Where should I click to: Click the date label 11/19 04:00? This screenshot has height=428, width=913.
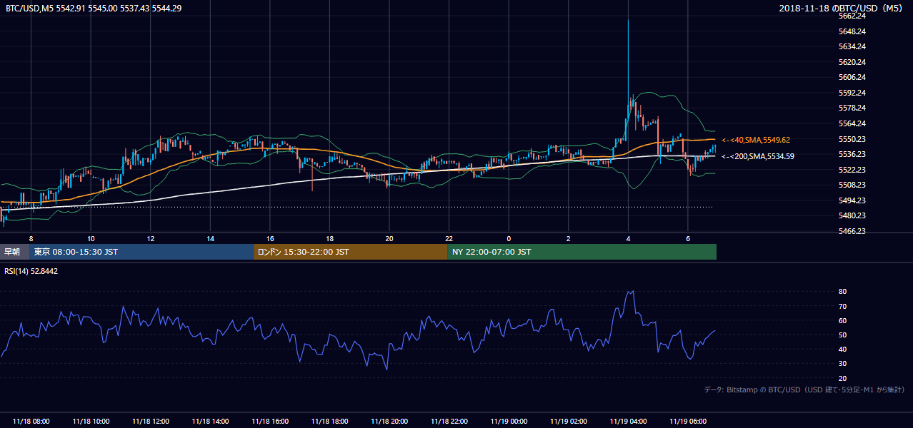coord(628,421)
